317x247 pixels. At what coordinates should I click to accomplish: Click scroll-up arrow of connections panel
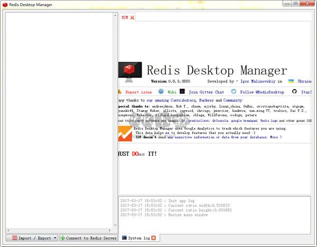tap(115, 15)
